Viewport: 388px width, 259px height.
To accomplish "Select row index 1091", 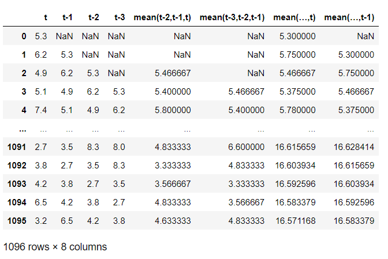I will [x=17, y=148].
